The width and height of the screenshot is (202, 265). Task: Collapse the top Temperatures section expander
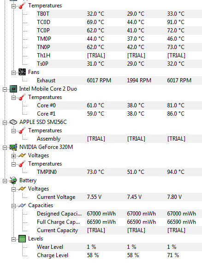point(13,6)
